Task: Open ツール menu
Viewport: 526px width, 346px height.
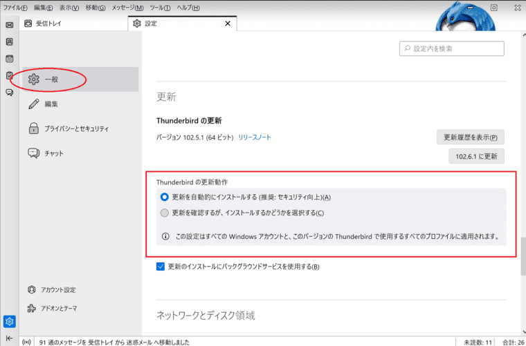Action: [160, 8]
